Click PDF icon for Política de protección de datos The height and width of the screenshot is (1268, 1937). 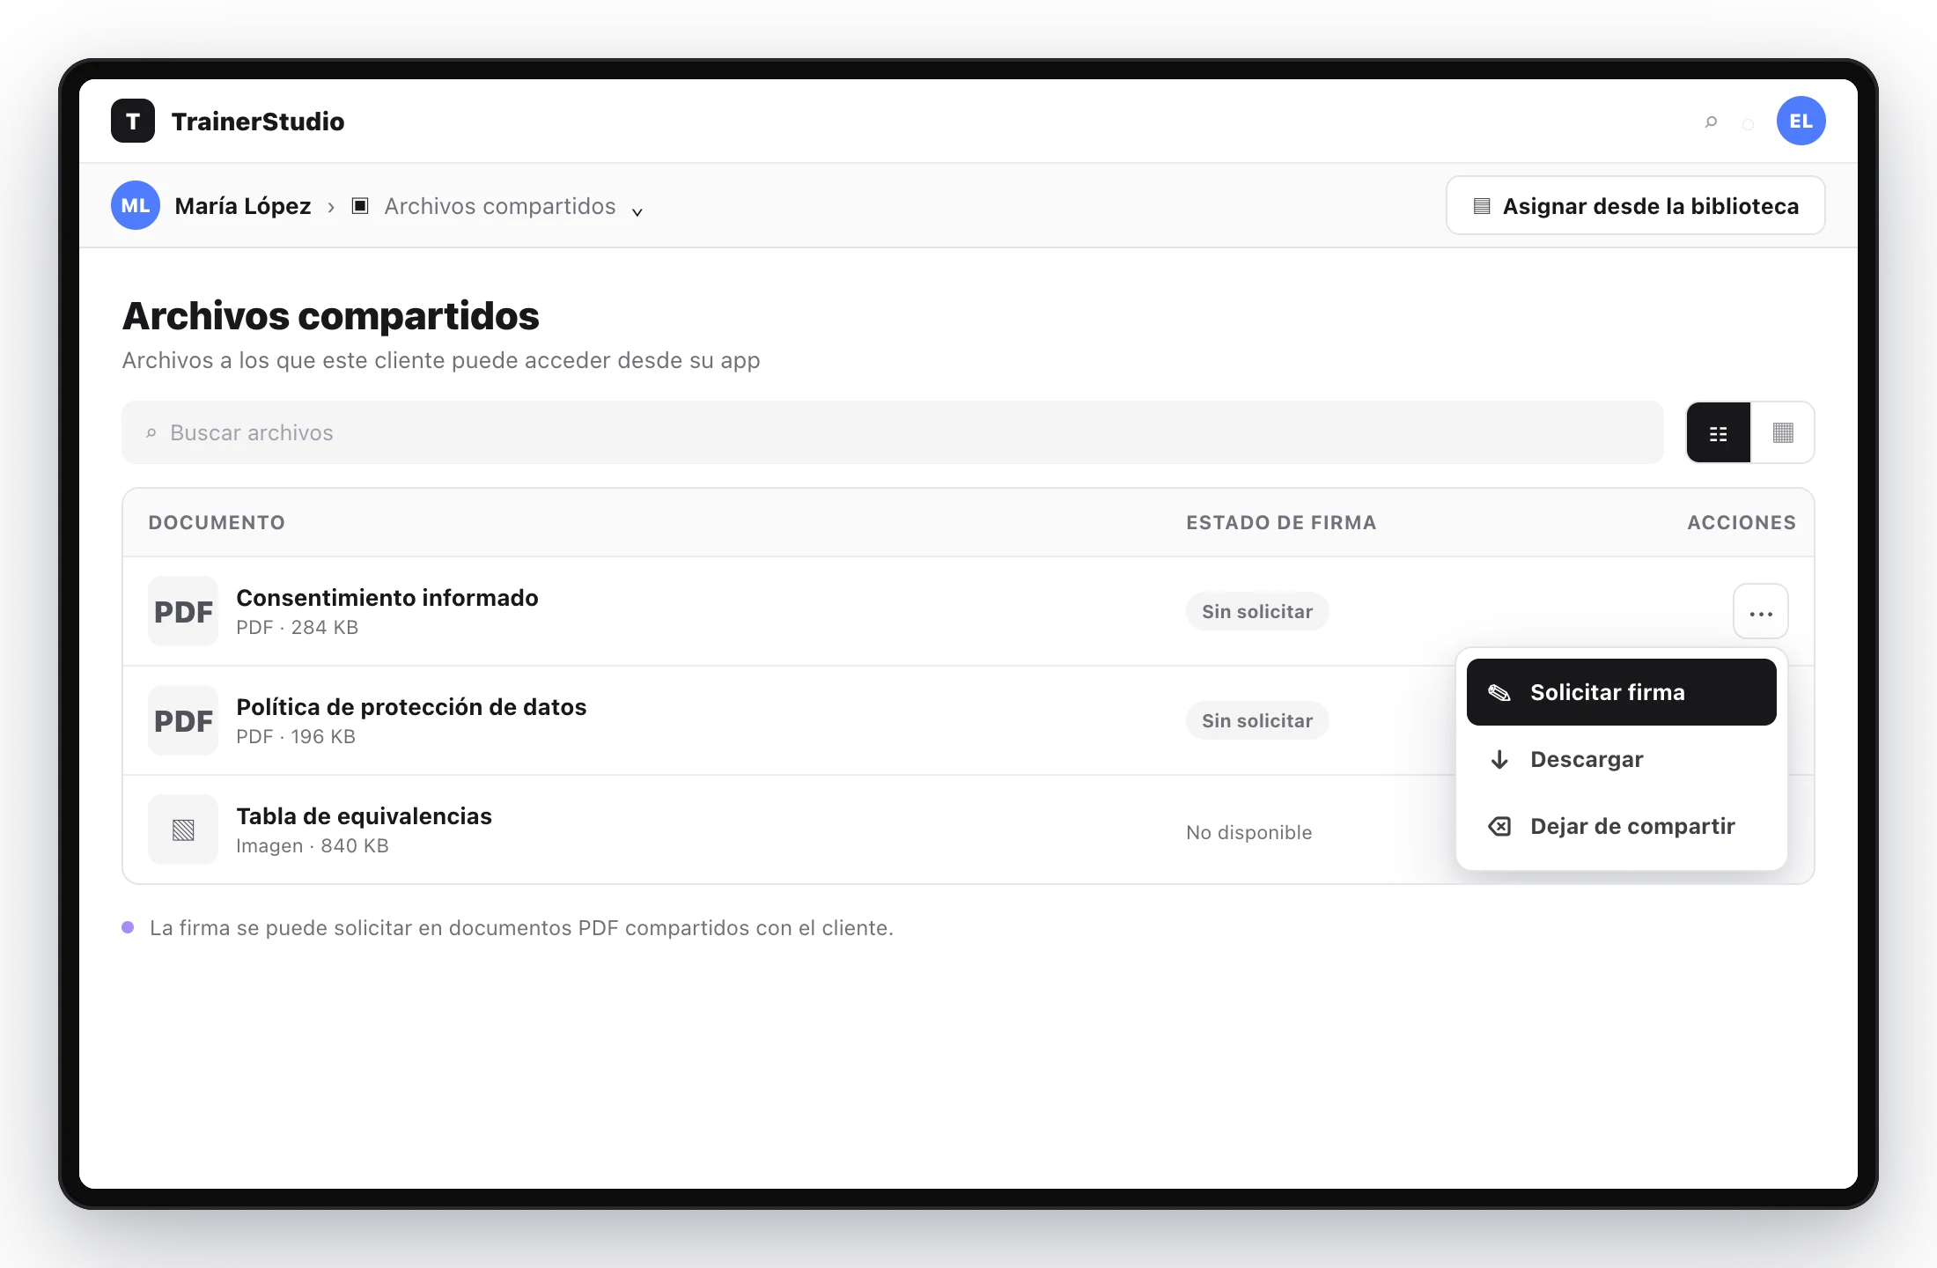click(183, 721)
